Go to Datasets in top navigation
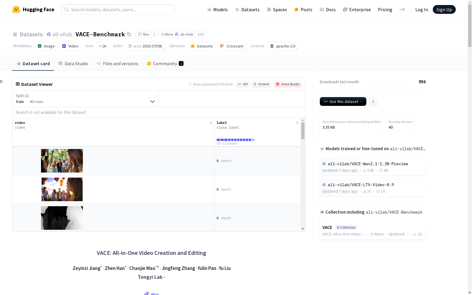Viewport: 472px width, 295px height. (247, 9)
